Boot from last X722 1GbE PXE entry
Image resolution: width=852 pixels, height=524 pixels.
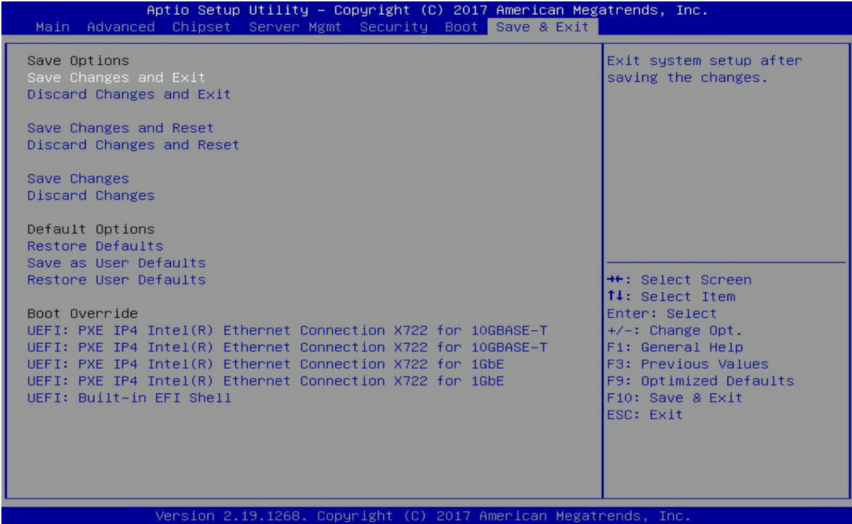point(266,381)
